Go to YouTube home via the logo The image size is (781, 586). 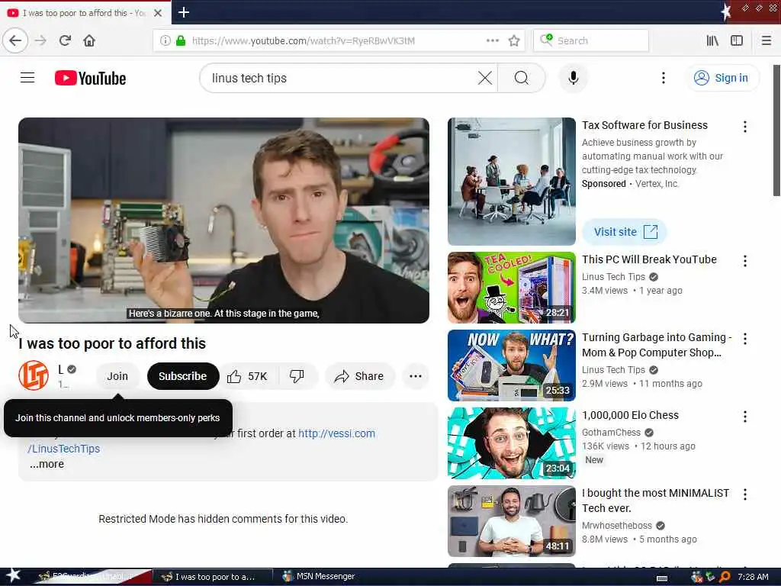(90, 79)
